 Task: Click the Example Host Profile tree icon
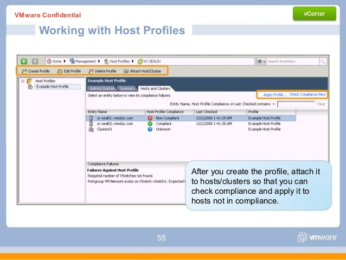(30, 87)
